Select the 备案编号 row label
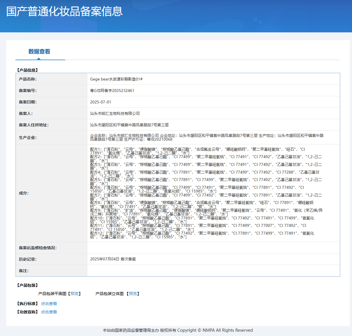The width and height of the screenshot is (352, 336). [x=28, y=91]
